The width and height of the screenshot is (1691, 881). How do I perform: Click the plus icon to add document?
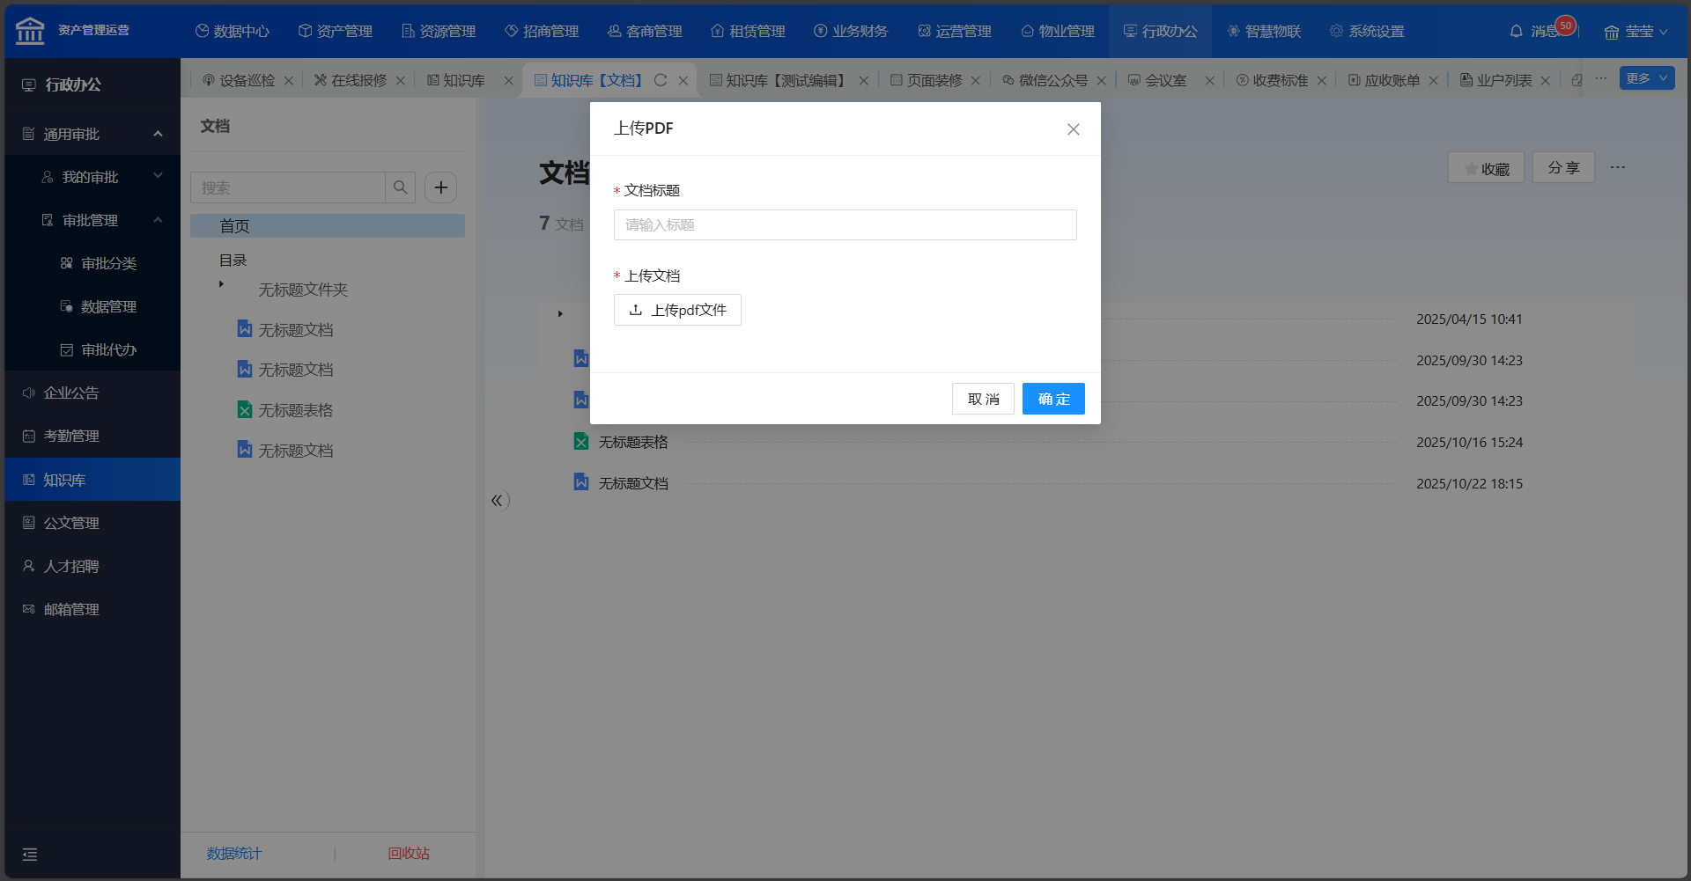(441, 187)
